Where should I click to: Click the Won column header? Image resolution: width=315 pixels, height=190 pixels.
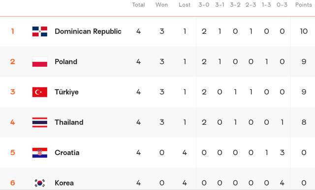[161, 5]
